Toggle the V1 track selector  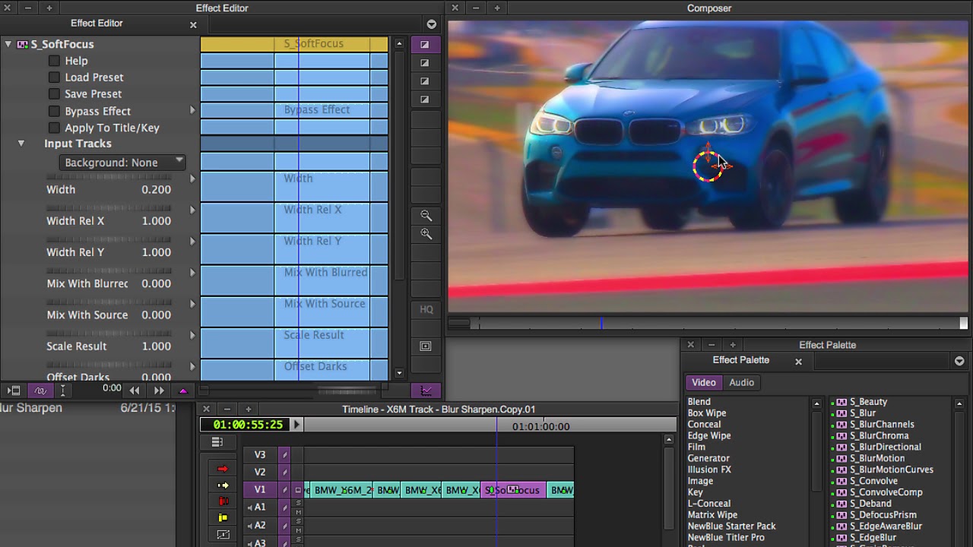pos(260,490)
